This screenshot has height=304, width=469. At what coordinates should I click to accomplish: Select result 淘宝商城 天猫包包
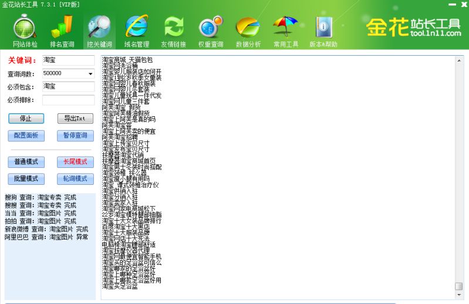pos(127,60)
